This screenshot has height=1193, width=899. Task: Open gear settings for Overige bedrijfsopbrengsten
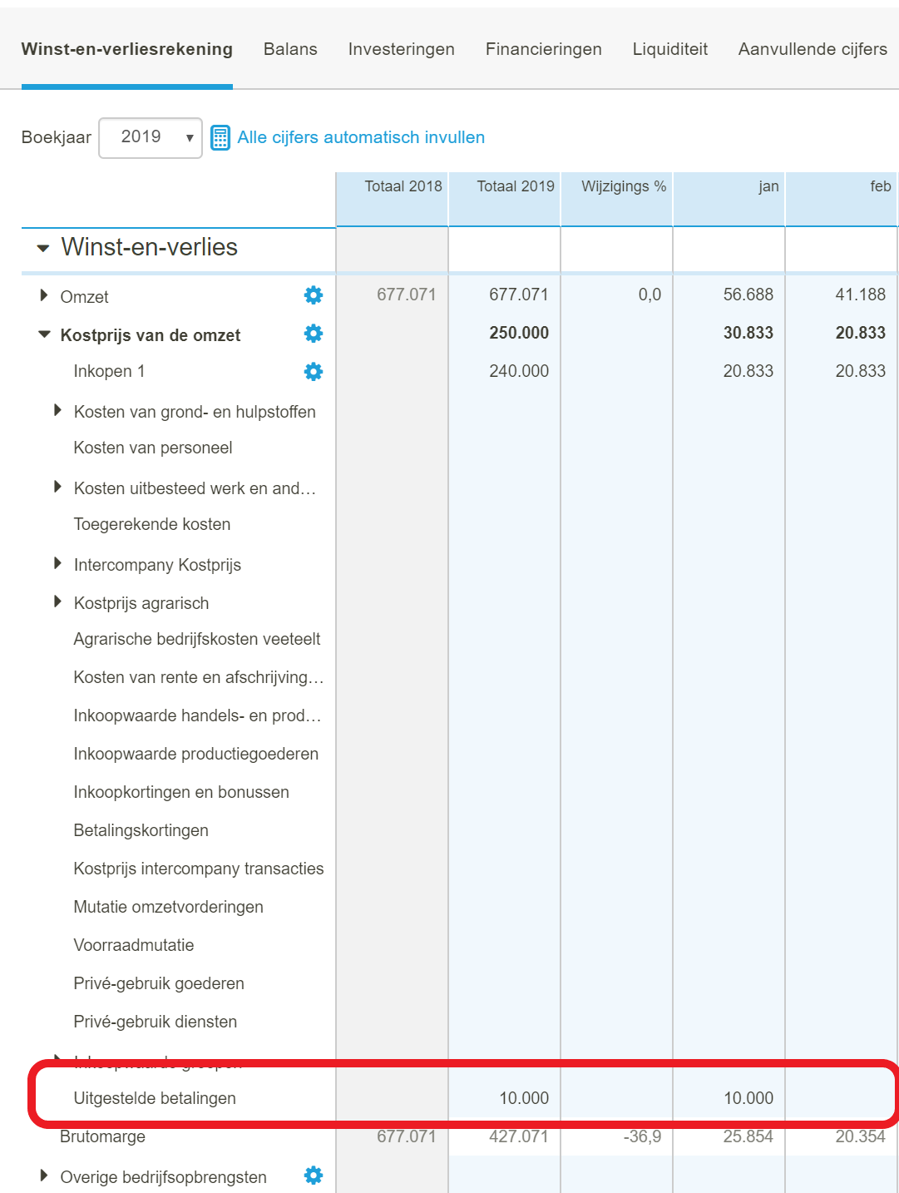coord(314,1176)
